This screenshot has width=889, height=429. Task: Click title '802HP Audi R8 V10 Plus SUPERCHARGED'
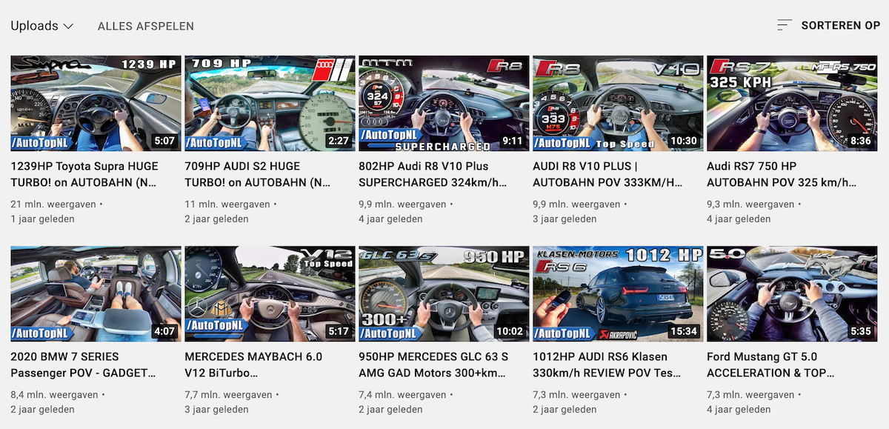(433, 174)
